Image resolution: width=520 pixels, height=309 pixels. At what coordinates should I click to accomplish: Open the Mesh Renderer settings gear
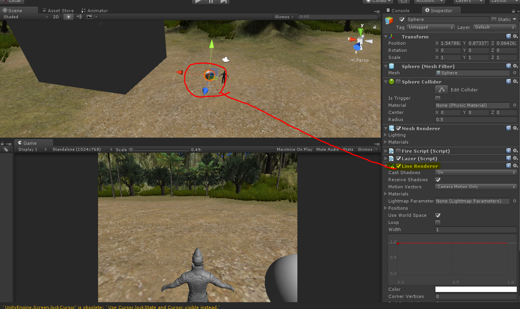click(x=515, y=128)
